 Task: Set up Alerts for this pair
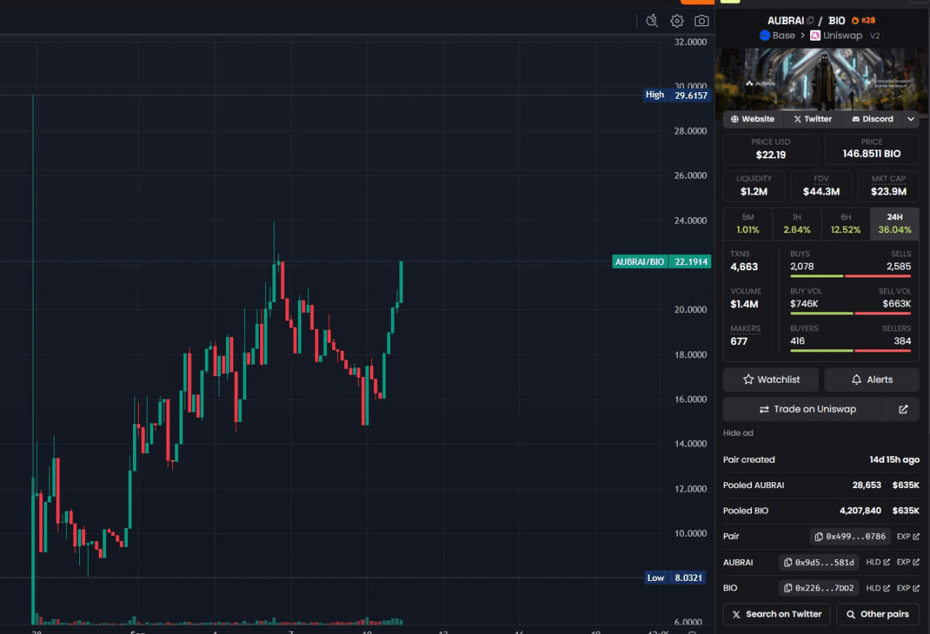[872, 380]
